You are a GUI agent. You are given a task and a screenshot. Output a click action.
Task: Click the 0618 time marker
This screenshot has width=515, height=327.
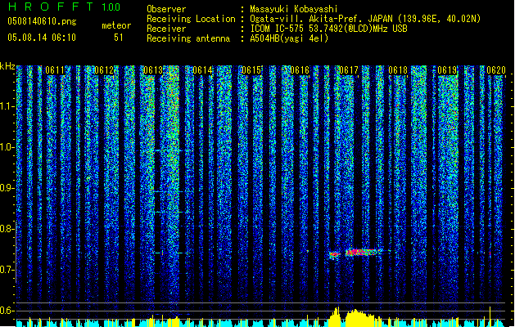tap(398, 70)
